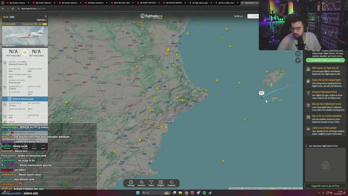Focus the Find flights search box
This screenshot has height=196, width=348.
pyautogui.click(x=253, y=16)
